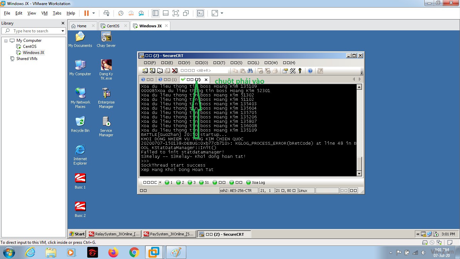The image size is (460, 259).
Task: Open library search dropdown arrow
Action: point(63,31)
